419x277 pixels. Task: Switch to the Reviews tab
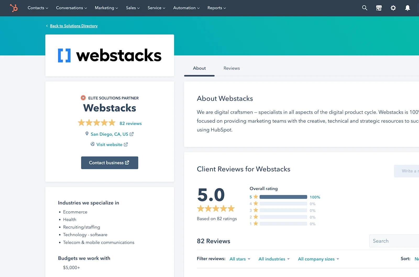click(x=231, y=68)
